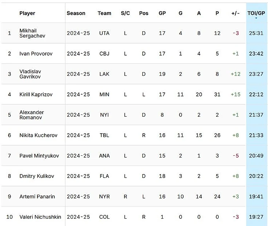
Task: Sort by the A assists header
Action: (x=199, y=13)
